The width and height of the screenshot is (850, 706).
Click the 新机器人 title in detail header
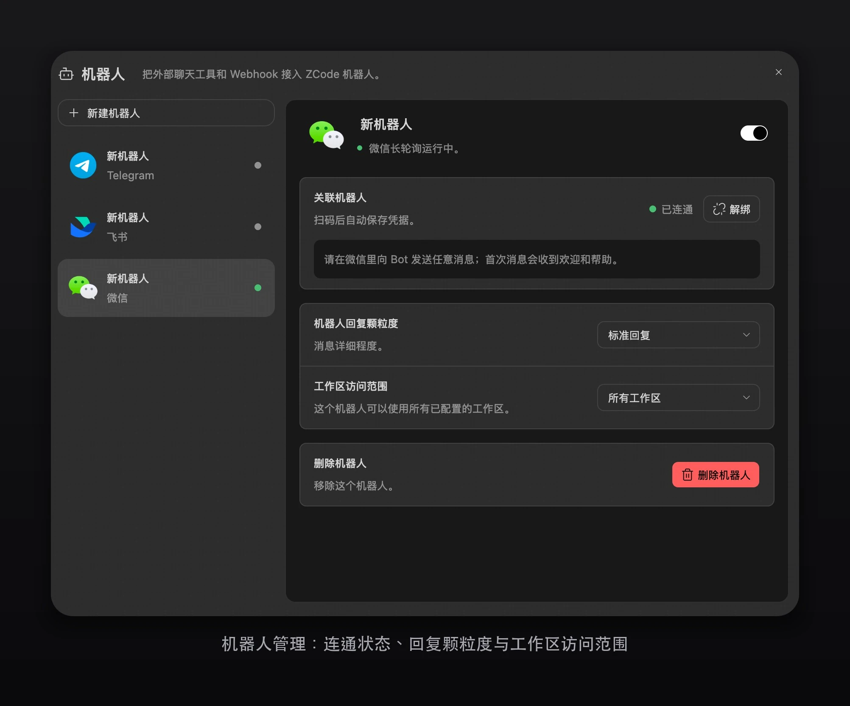[x=386, y=125]
